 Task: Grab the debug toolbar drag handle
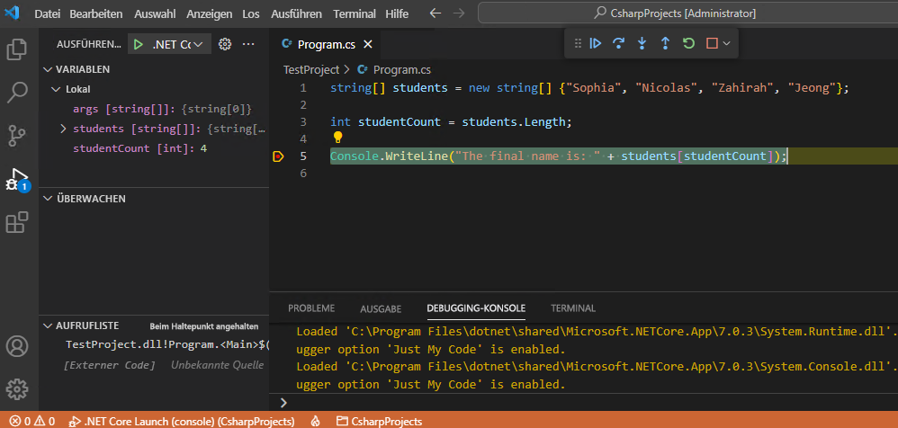578,43
